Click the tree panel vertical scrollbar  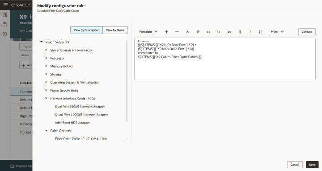tap(127, 81)
